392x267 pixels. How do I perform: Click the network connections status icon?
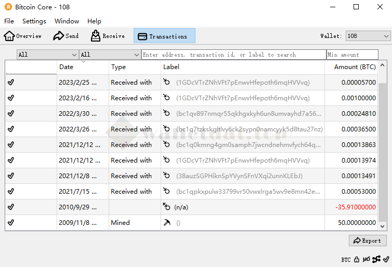(x=376, y=259)
